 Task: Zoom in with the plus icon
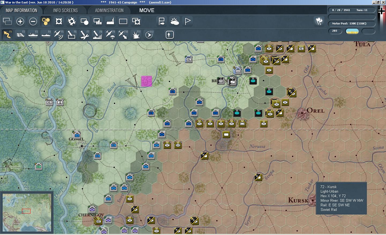point(20,21)
